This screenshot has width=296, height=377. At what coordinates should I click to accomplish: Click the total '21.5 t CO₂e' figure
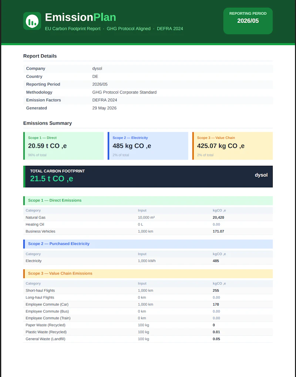point(51,179)
